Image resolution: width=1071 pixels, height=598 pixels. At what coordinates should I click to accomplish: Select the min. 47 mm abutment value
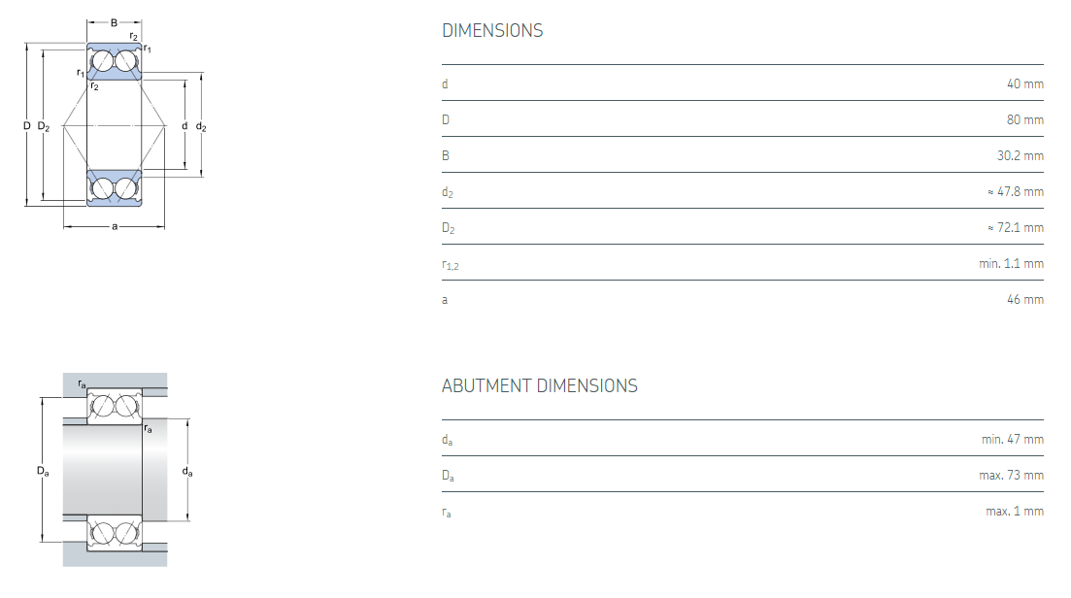(1012, 440)
